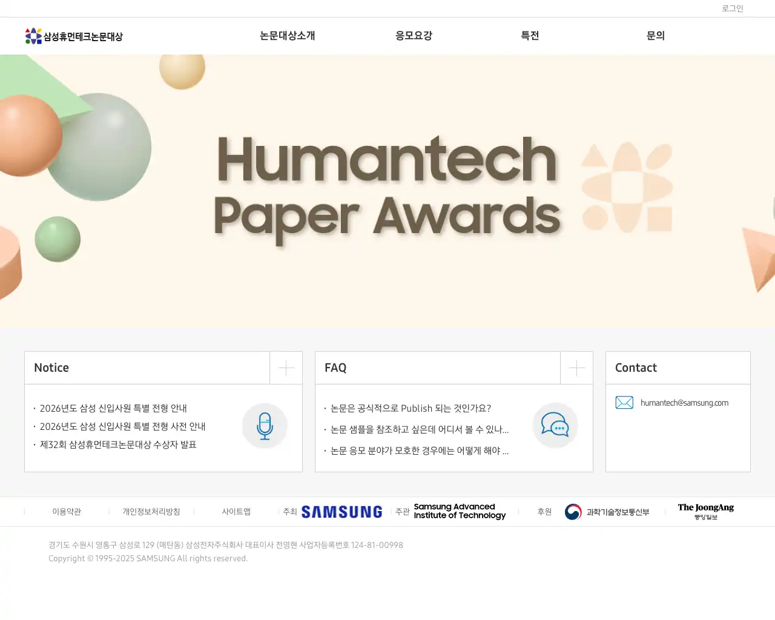Open FAQ 논문 샘플을 참조하고 싶은데 어디서 볼 수 있나
The width and height of the screenshot is (775, 620).
420,429
